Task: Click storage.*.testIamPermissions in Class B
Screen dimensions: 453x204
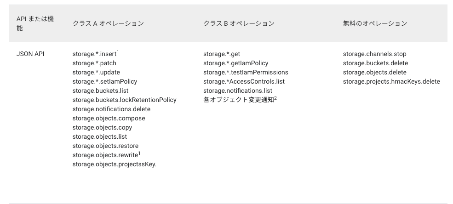Action: [x=246, y=72]
